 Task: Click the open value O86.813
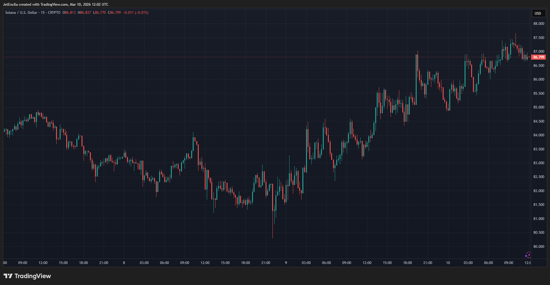click(x=69, y=13)
